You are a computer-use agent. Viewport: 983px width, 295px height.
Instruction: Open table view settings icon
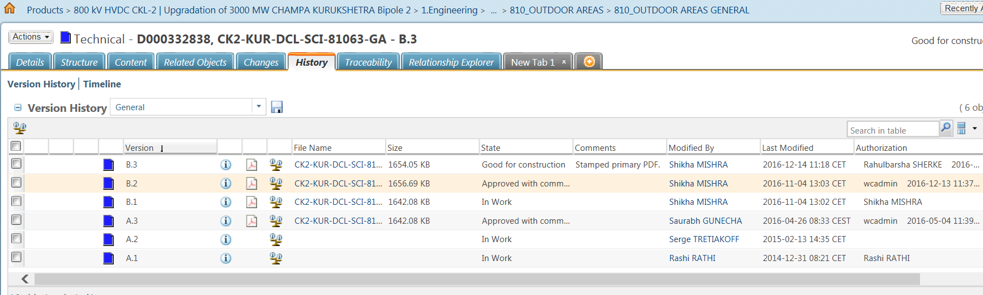962,129
